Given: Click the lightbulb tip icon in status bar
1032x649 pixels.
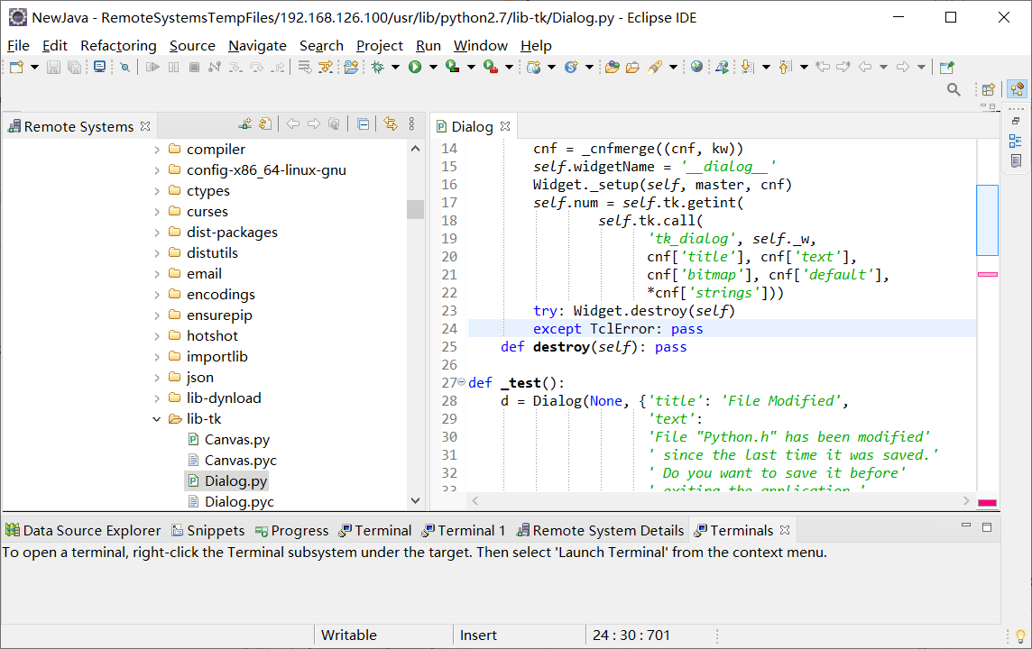Looking at the screenshot, I should tap(1020, 635).
